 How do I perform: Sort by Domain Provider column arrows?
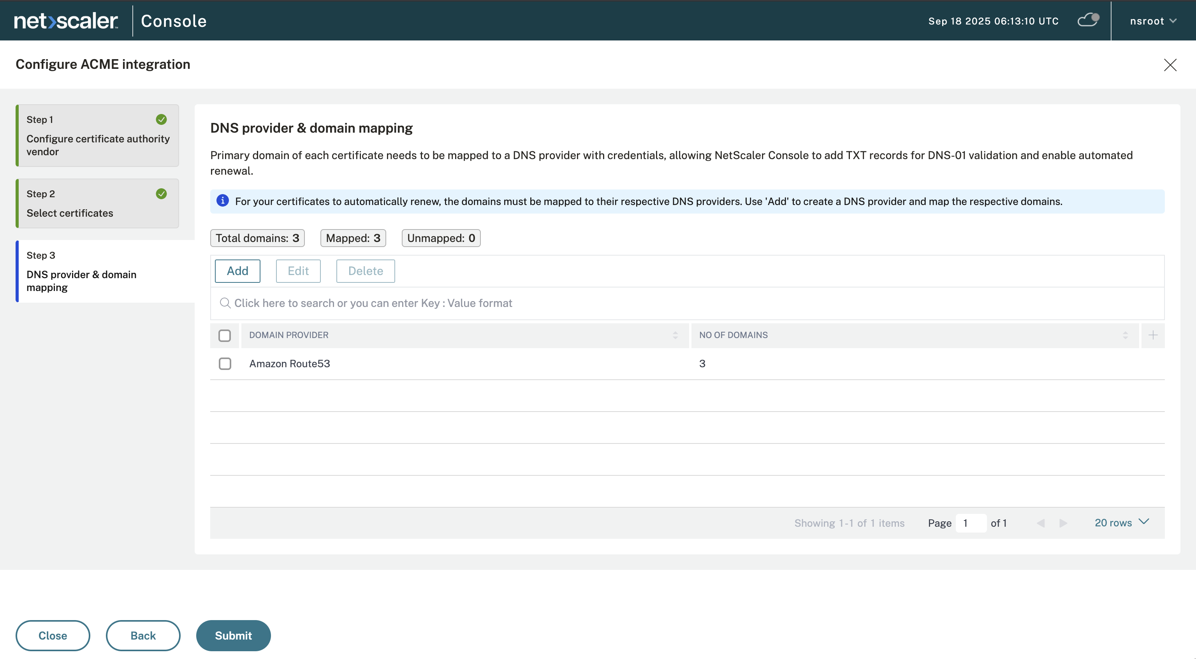point(675,335)
